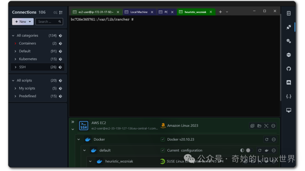Expand the Containers category chevron
Viewport: 305px width, 171px height.
(x=15, y=43)
